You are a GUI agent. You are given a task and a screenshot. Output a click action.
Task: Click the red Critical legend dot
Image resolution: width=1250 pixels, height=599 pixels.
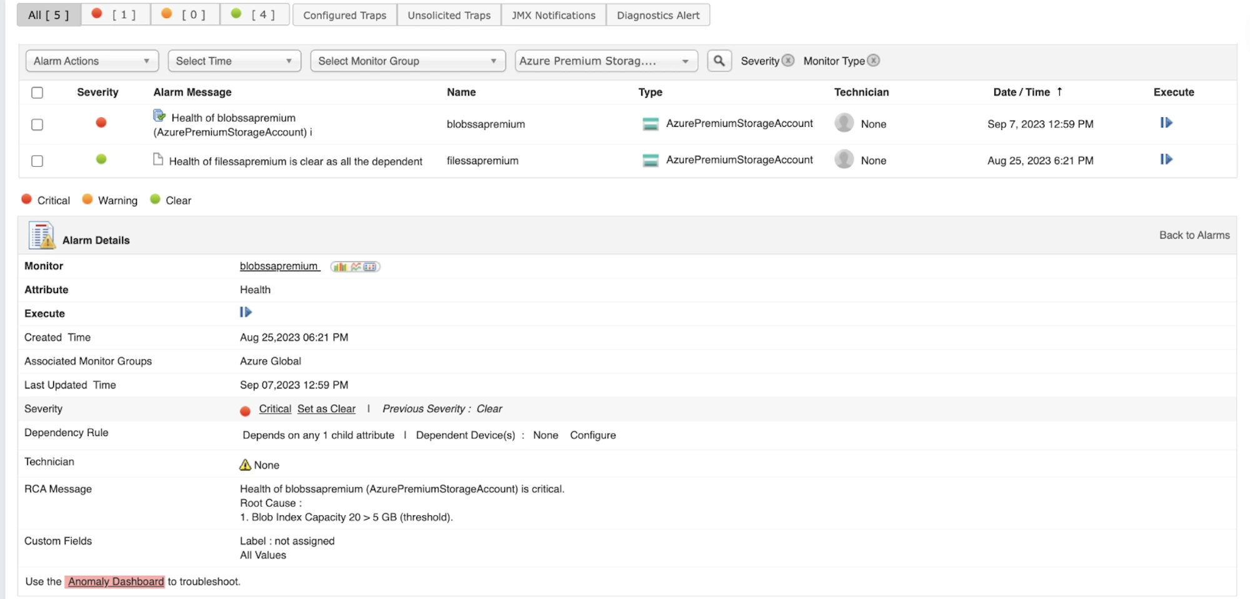tap(26, 199)
